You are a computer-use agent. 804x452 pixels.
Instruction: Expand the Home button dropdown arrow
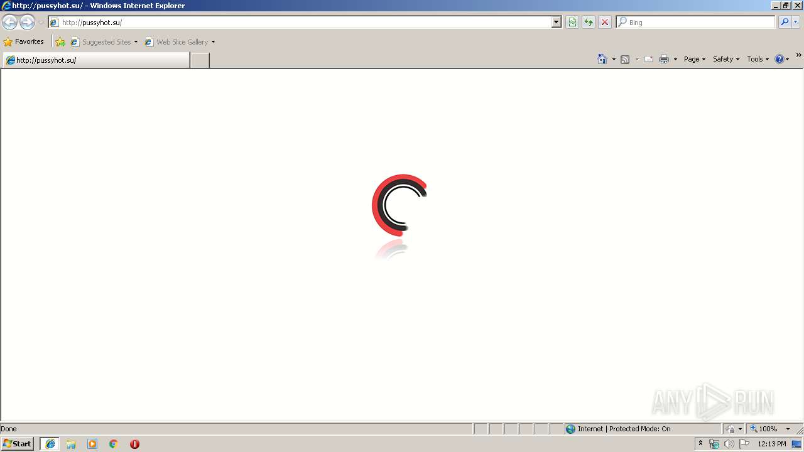614,59
